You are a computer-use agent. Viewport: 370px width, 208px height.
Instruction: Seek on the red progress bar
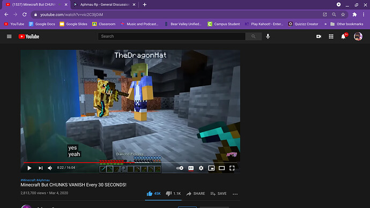pyautogui.click(x=130, y=162)
